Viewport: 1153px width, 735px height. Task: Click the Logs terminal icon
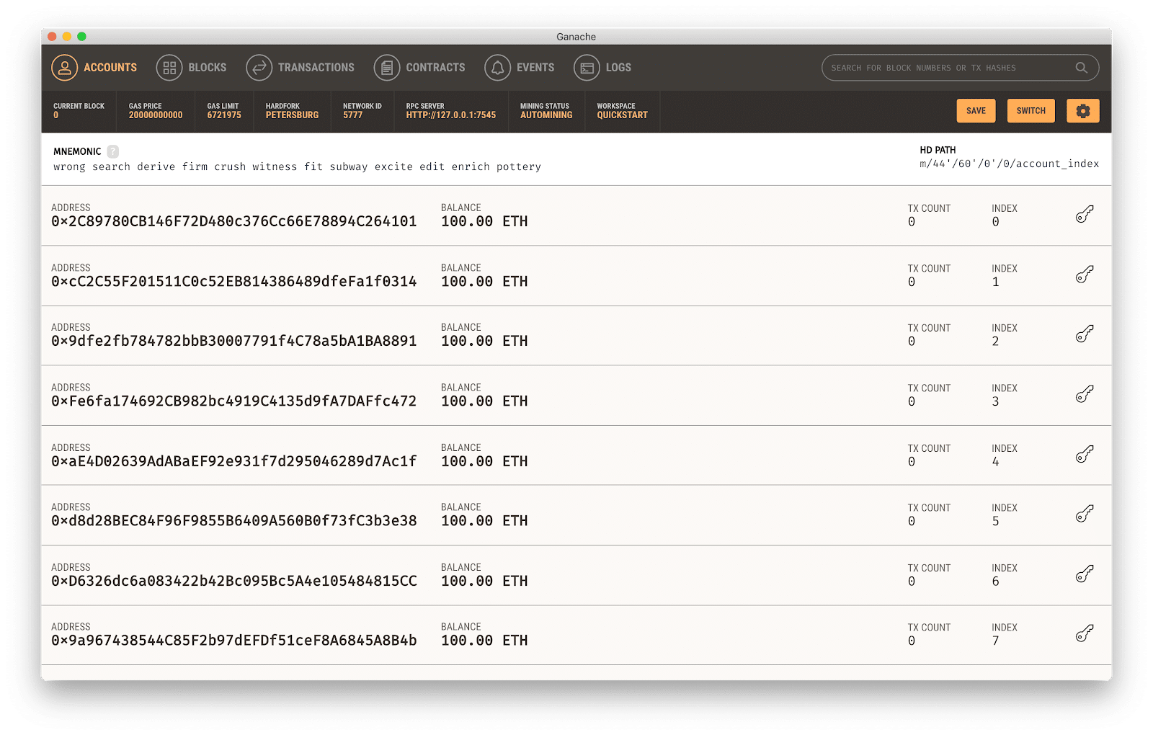(587, 68)
